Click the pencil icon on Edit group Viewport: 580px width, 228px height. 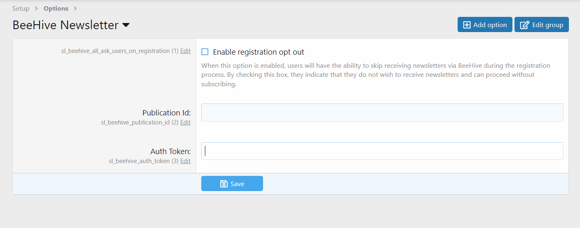(x=524, y=25)
